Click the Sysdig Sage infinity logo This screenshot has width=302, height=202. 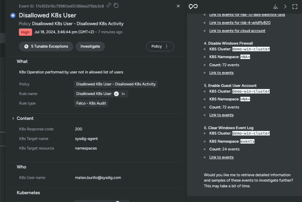(x=193, y=7)
